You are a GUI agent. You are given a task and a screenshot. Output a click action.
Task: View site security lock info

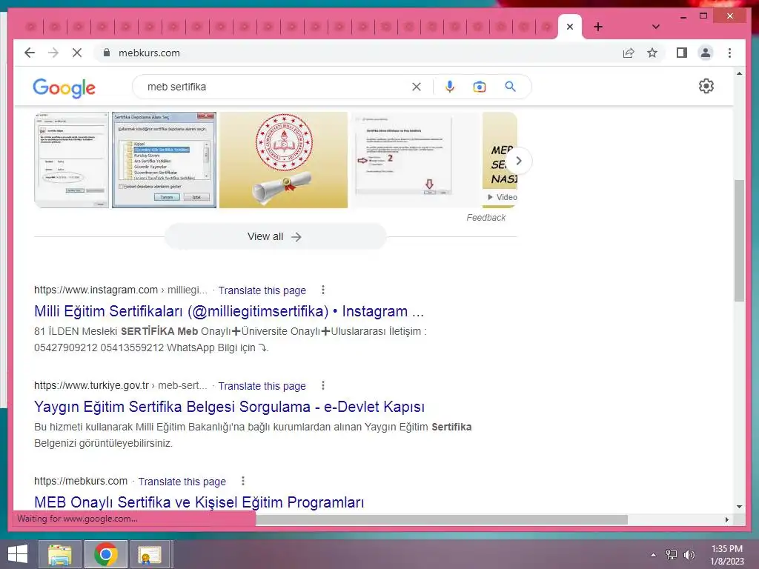point(107,53)
